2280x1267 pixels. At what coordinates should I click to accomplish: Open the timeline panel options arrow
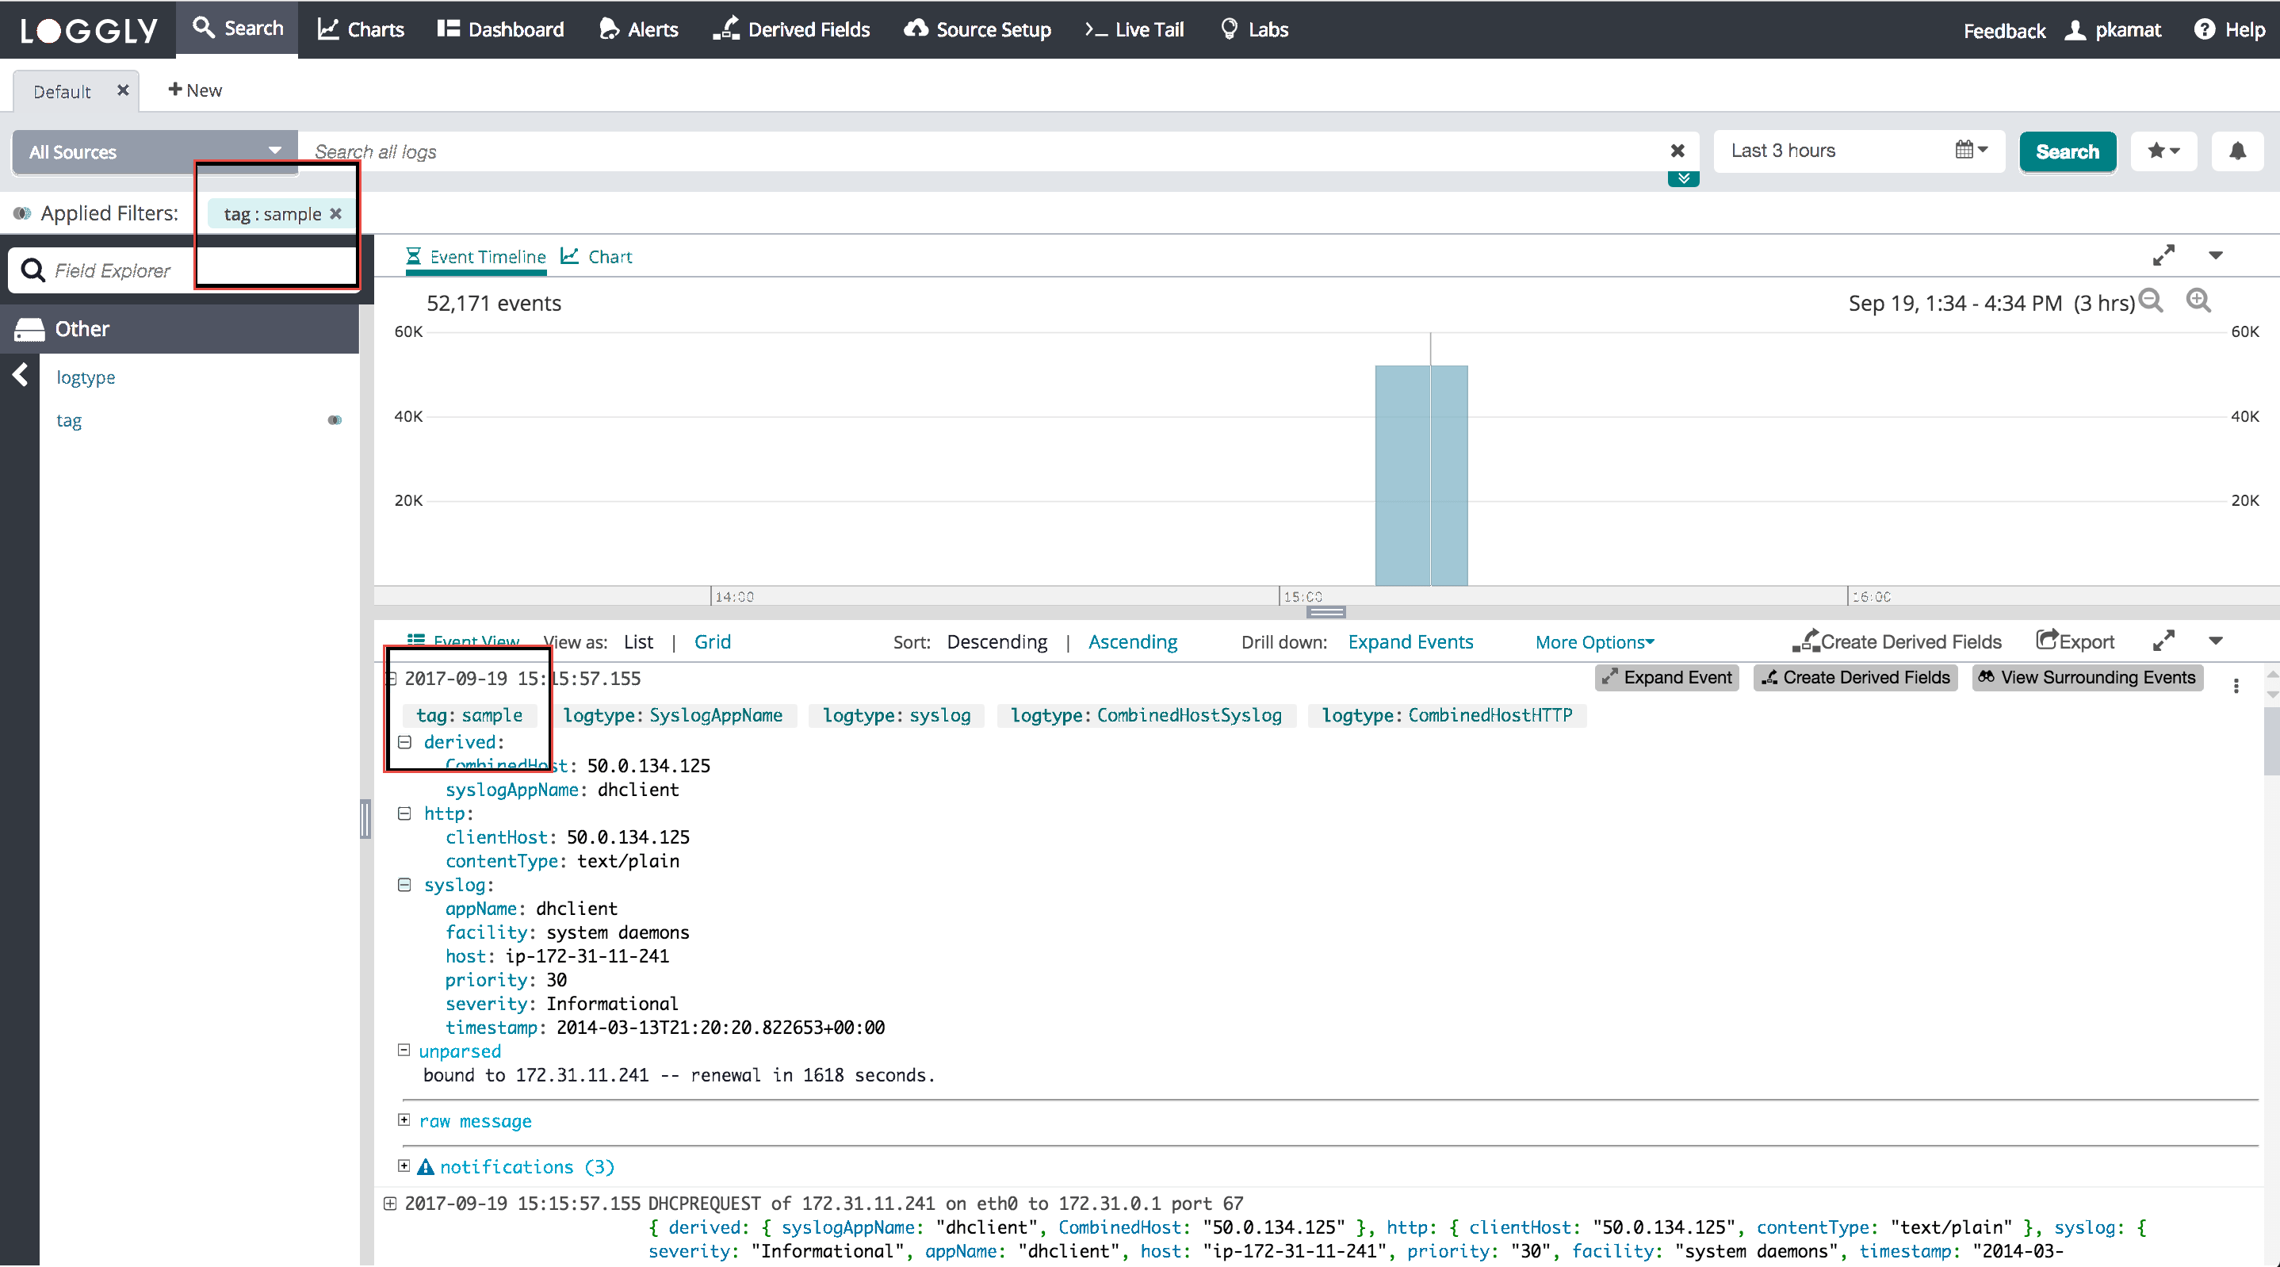(x=2215, y=256)
